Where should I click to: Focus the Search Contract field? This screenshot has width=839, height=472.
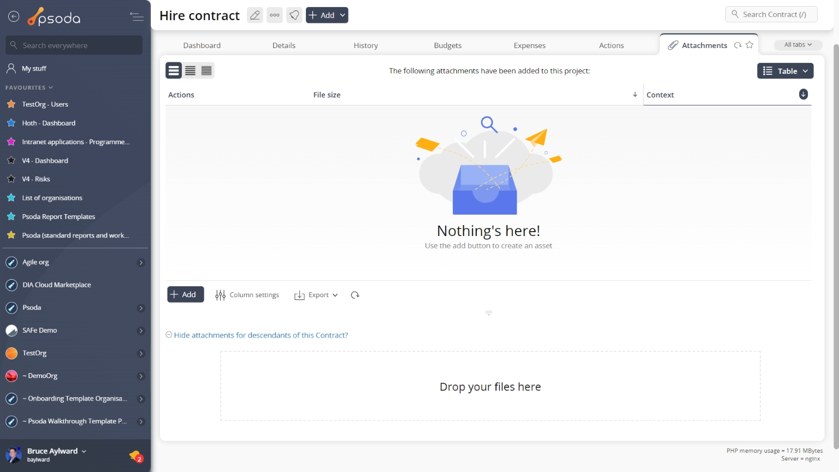(771, 14)
